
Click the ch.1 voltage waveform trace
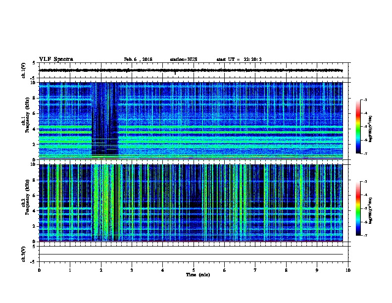(191, 70)
